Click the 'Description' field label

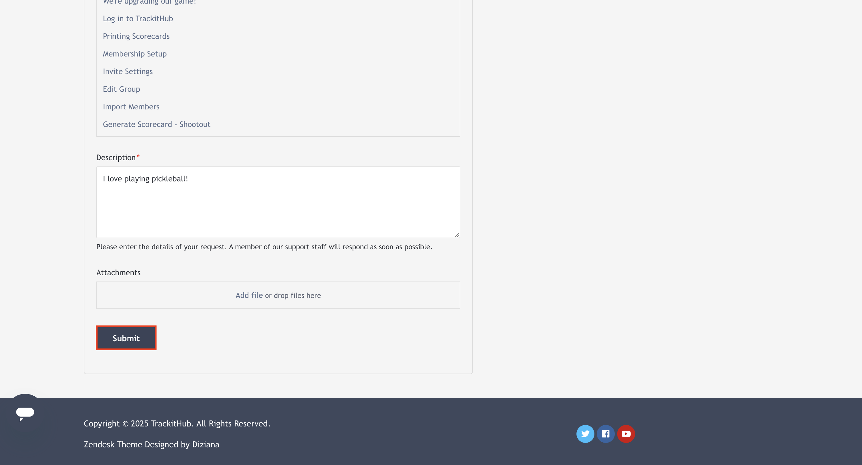[x=116, y=158]
